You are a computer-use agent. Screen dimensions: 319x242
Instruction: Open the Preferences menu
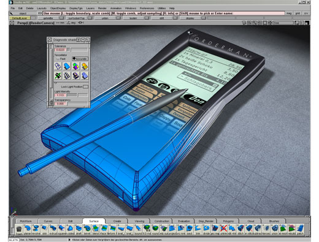[147, 8]
